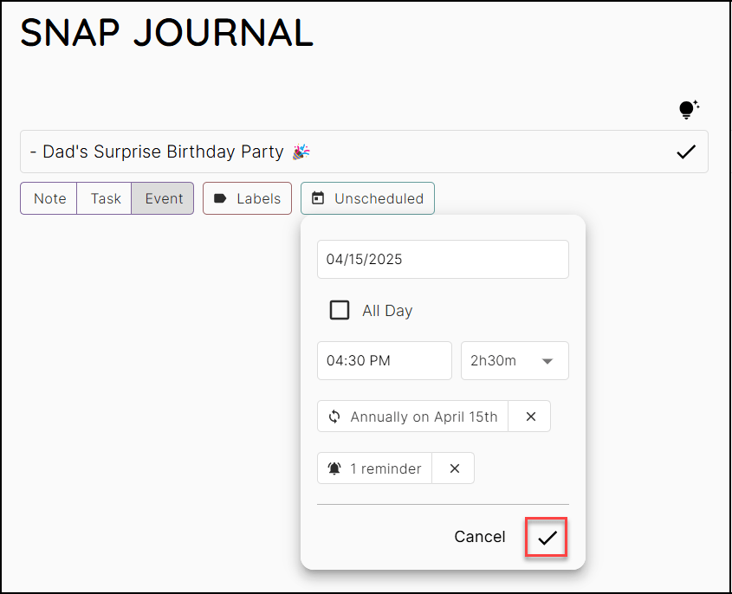This screenshot has height=594, width=732.
Task: Cancel the schedule popup
Action: point(479,537)
